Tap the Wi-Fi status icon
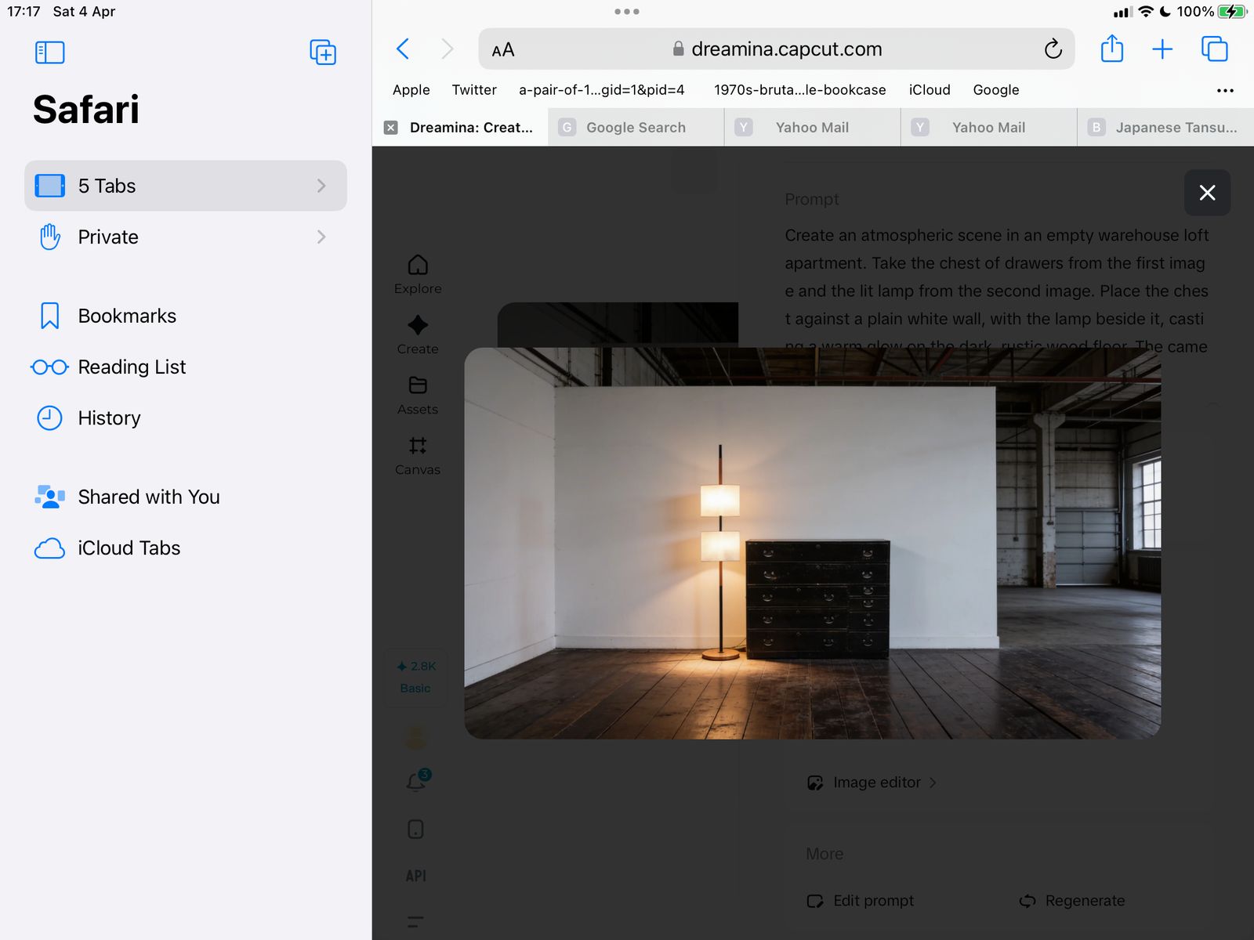The height and width of the screenshot is (940, 1254). click(x=1146, y=12)
